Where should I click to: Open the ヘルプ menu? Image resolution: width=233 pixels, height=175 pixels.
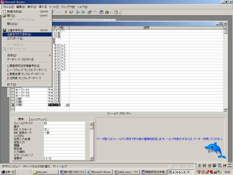click(82, 7)
